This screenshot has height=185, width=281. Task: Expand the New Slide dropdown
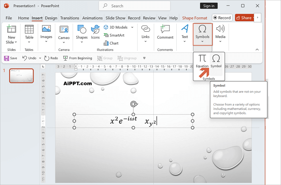pyautogui.click(x=11, y=42)
